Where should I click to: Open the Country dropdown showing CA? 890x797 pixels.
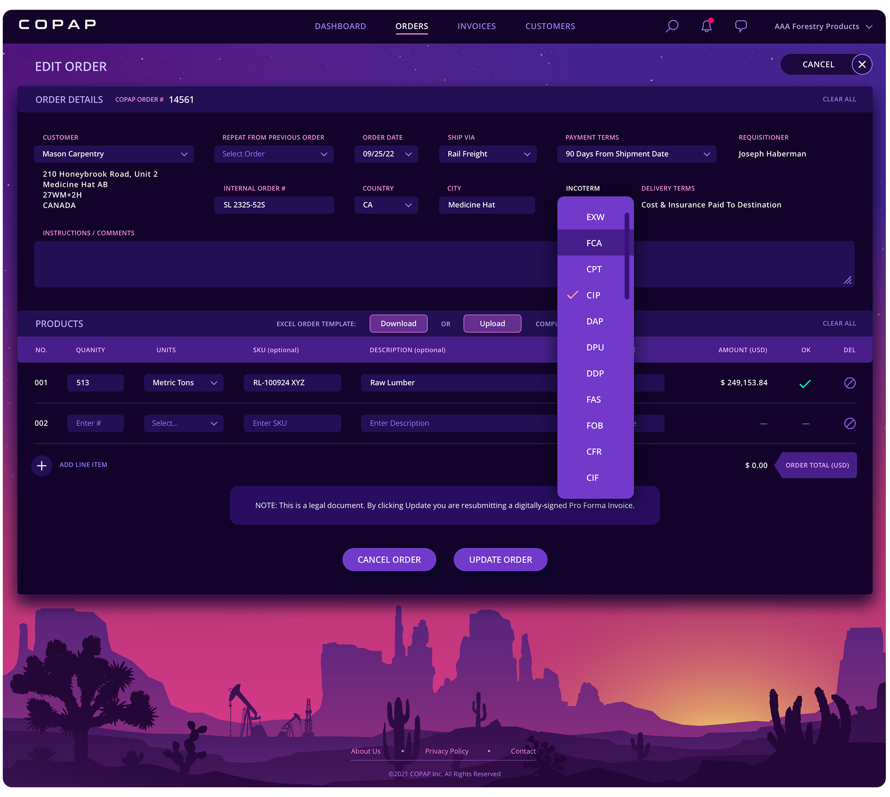386,205
